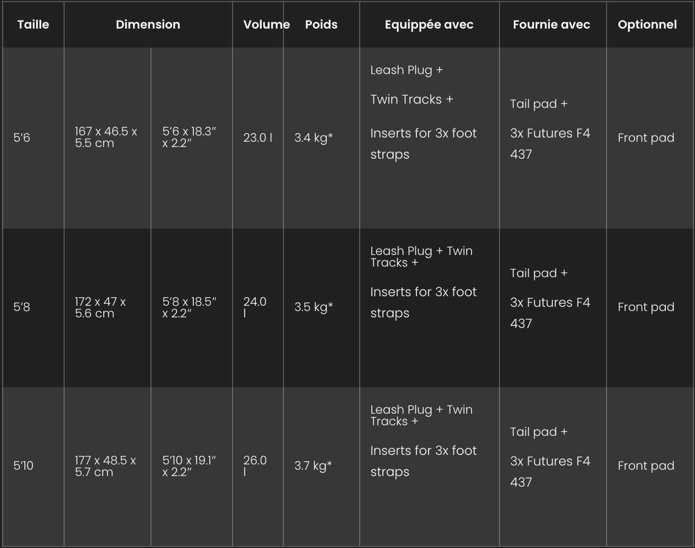This screenshot has height=548, width=695.
Task: Click the Taille column header
Action: [x=33, y=24]
